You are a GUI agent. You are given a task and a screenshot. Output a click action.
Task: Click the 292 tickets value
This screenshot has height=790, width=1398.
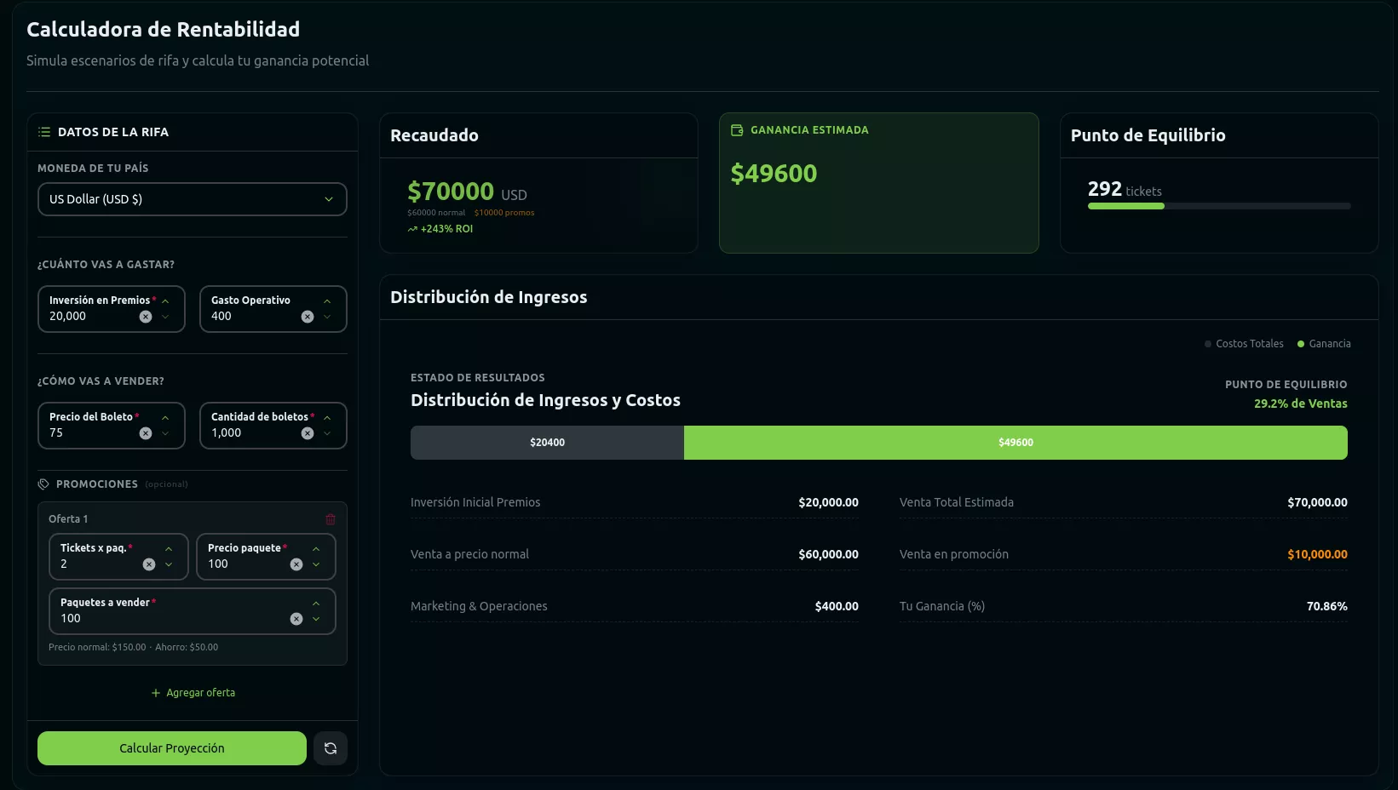click(x=1125, y=189)
